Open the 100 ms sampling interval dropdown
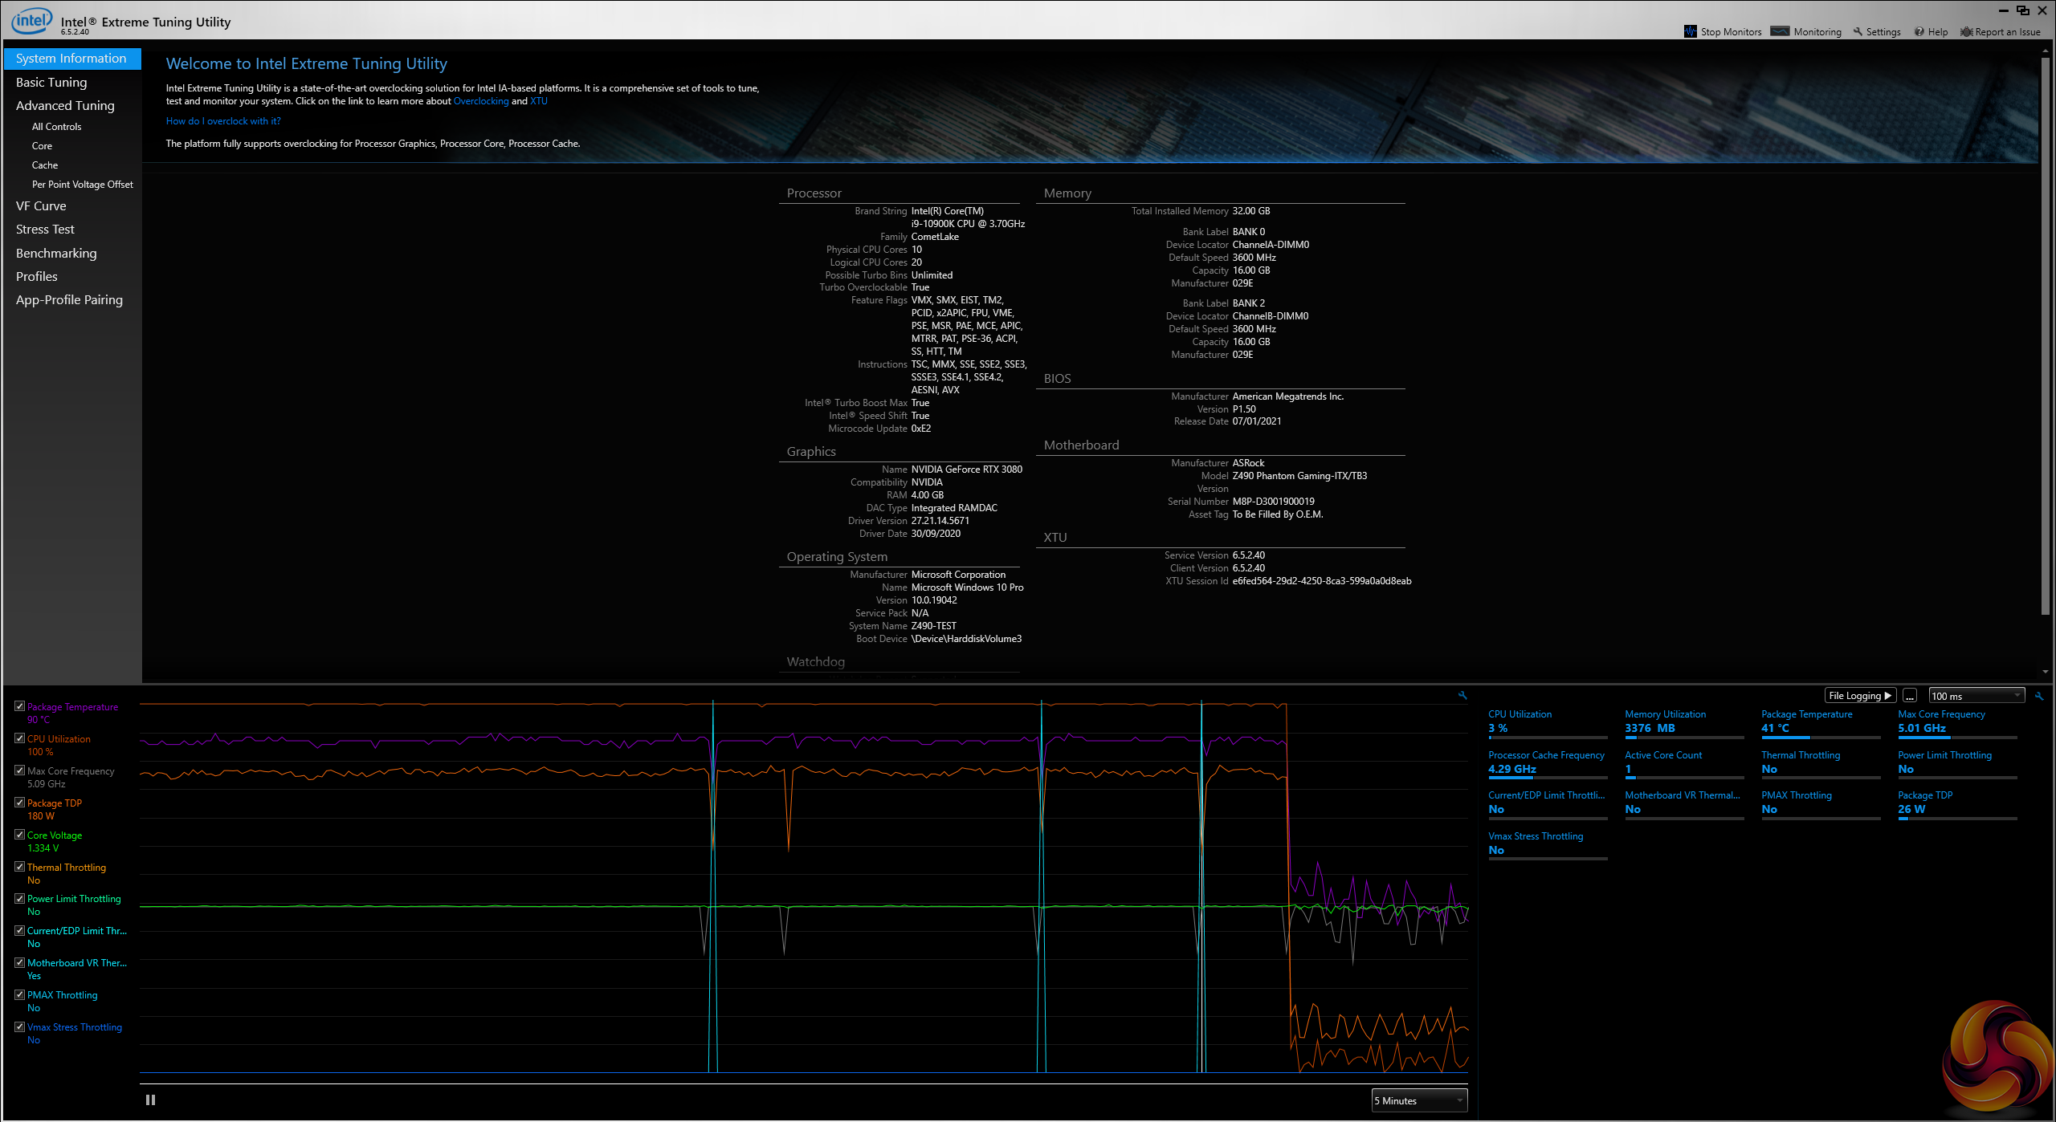 pos(1976,696)
